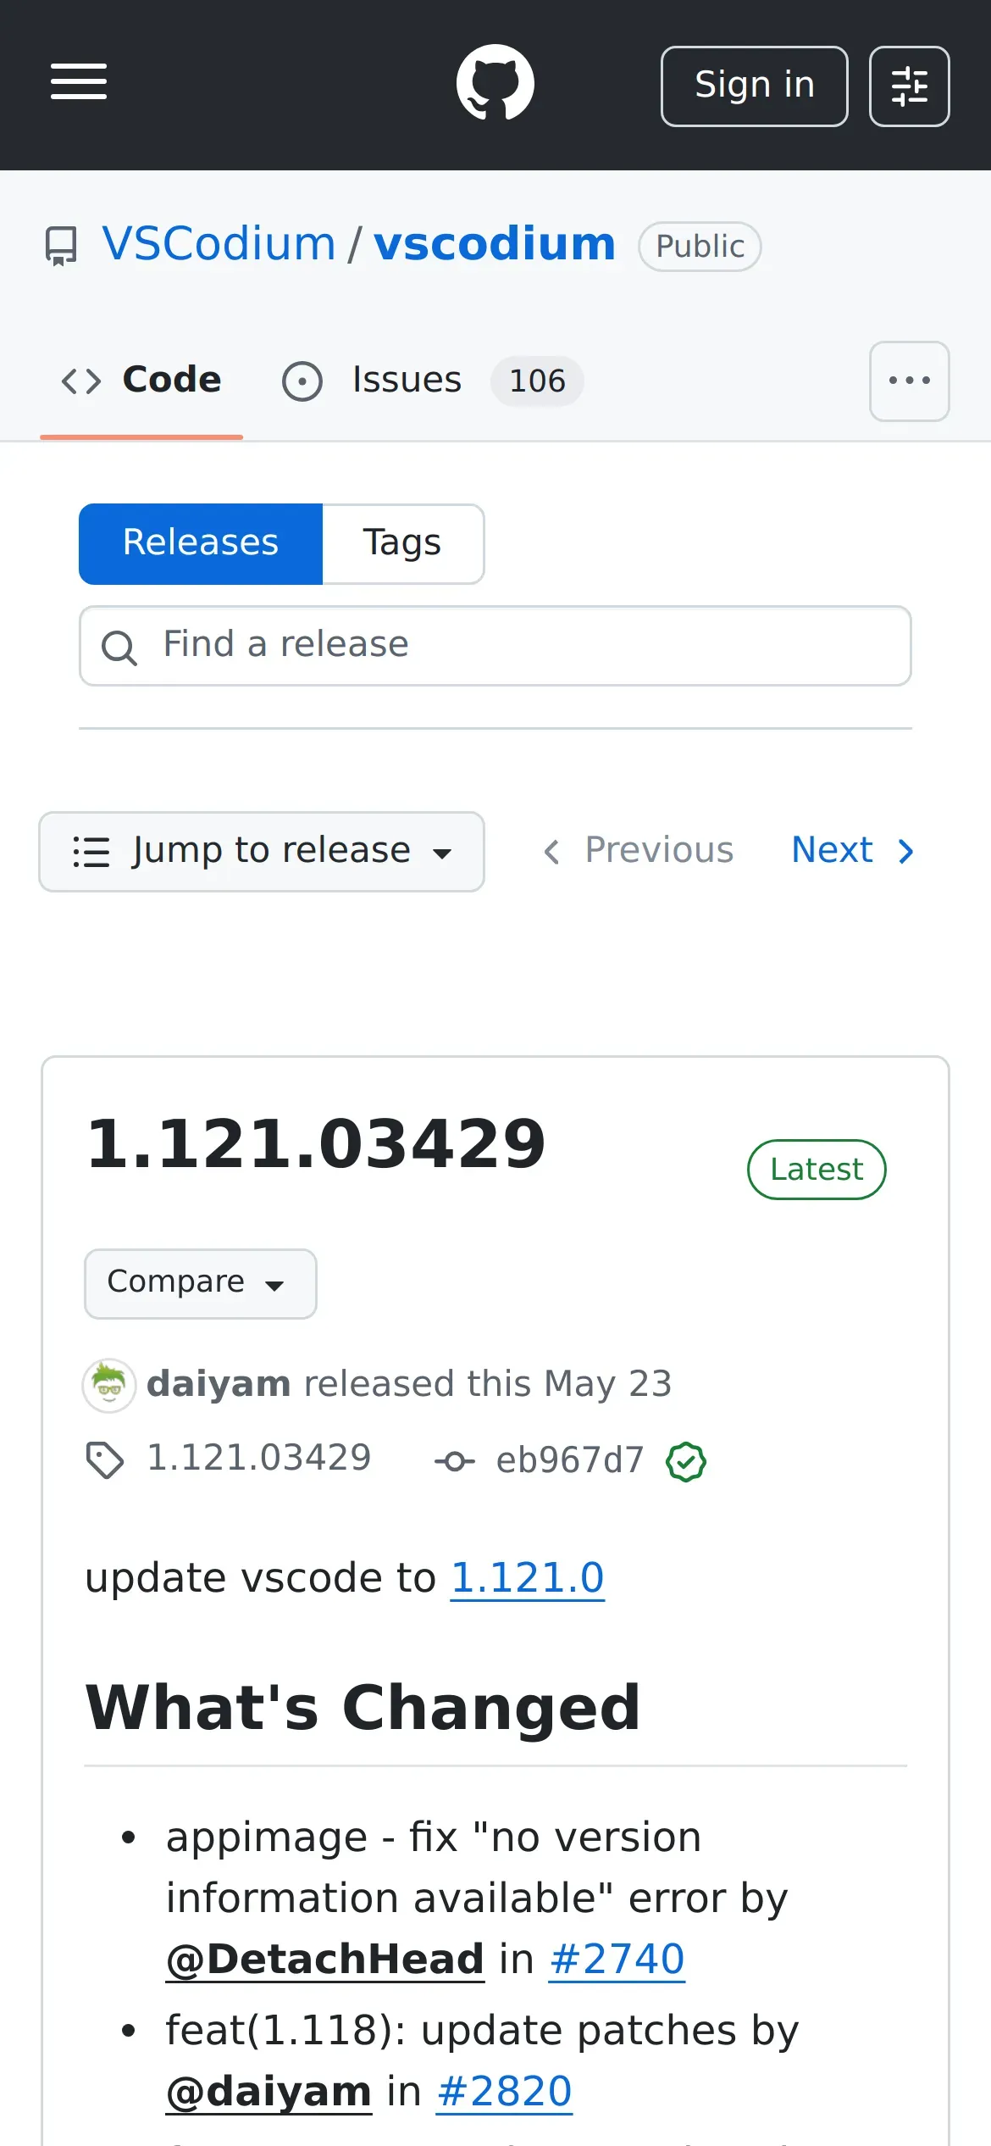Go to the Next releases page
Screen dimensions: 991x2146
click(854, 850)
